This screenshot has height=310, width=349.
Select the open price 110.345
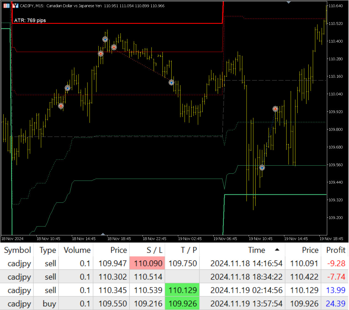[112, 290]
